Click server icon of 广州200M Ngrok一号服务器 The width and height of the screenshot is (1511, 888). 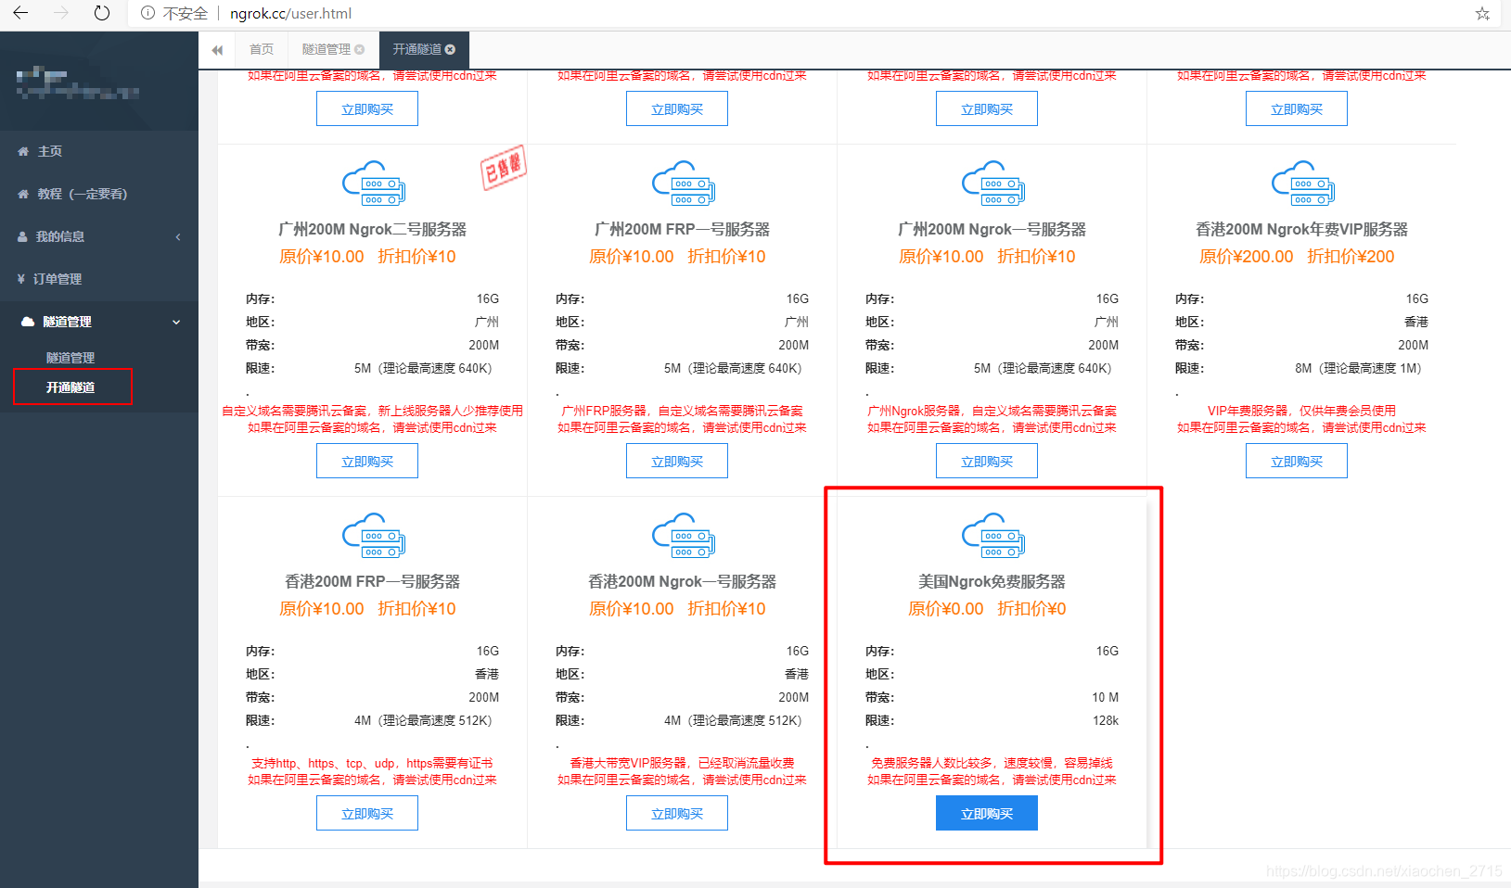point(992,184)
